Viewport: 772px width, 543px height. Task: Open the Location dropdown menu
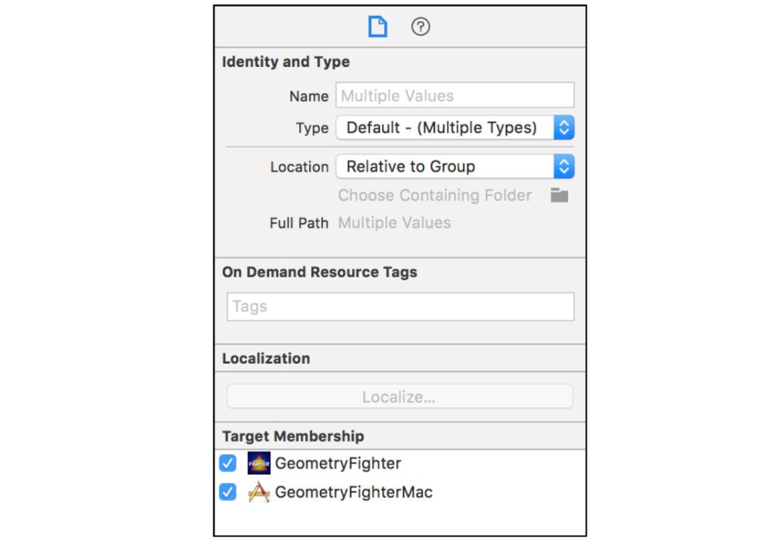tap(455, 167)
